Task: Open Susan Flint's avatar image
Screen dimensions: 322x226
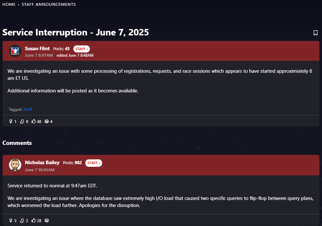Action: pyautogui.click(x=15, y=51)
